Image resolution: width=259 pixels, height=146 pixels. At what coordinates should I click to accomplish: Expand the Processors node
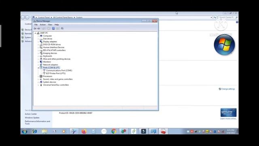pyautogui.click(x=38, y=76)
